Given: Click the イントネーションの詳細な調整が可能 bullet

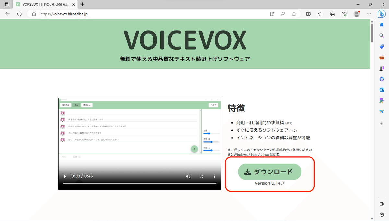Looking at the screenshot, I should tap(273, 138).
